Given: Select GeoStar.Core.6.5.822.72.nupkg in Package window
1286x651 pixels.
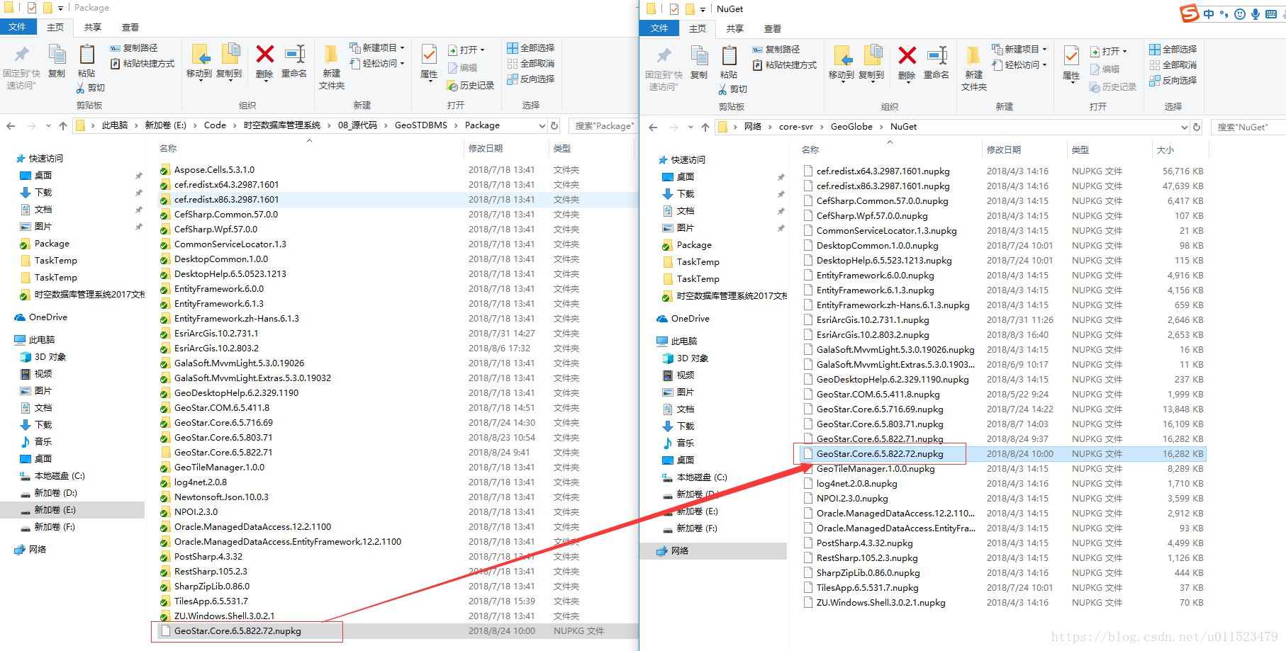Looking at the screenshot, I should 394,631.
